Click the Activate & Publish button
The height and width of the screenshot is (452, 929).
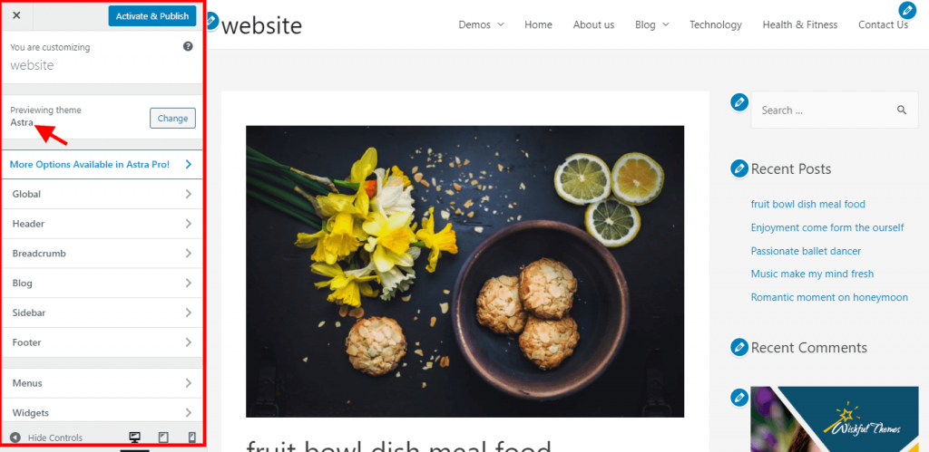(152, 16)
